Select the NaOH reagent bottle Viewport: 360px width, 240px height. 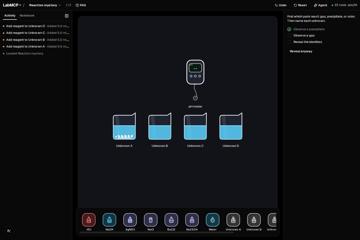coord(109,220)
